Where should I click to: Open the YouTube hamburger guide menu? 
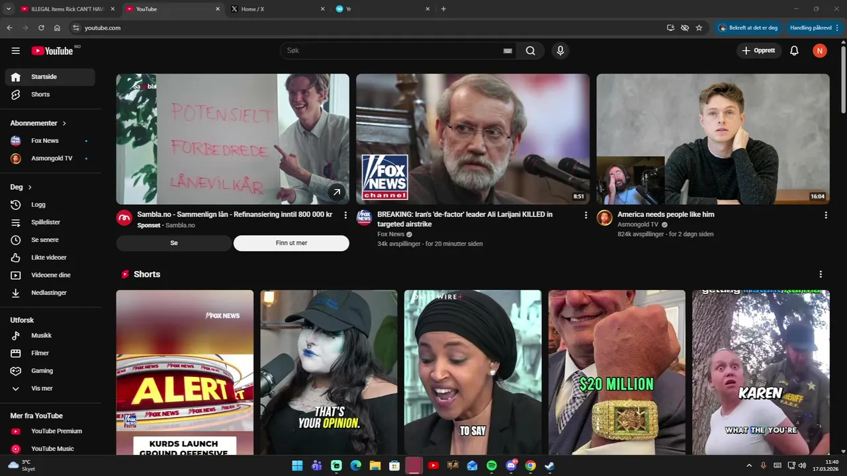pos(16,51)
